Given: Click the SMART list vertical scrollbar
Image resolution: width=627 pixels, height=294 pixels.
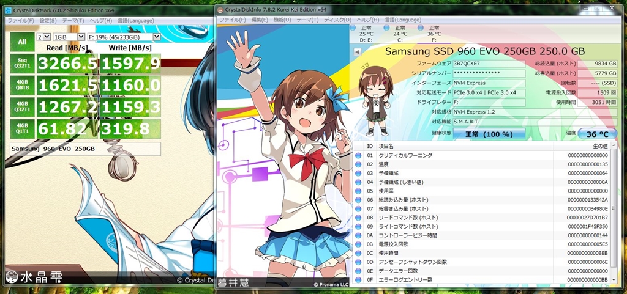Looking at the screenshot, I should point(614,213).
